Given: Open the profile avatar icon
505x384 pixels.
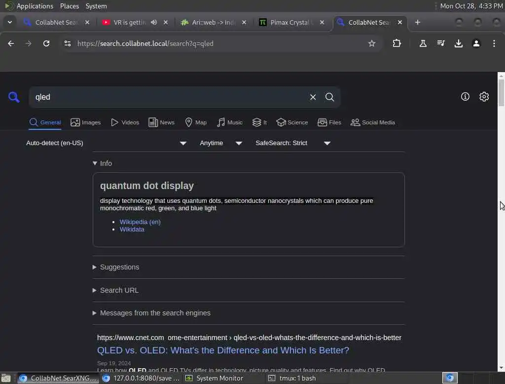Looking at the screenshot, I should tap(476, 43).
